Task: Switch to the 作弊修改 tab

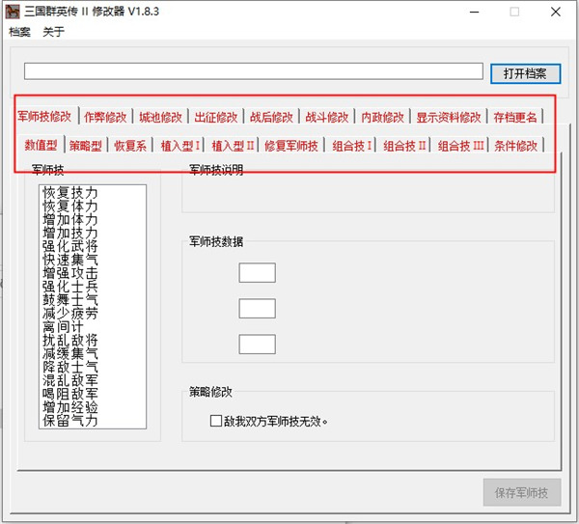Action: coord(105,117)
